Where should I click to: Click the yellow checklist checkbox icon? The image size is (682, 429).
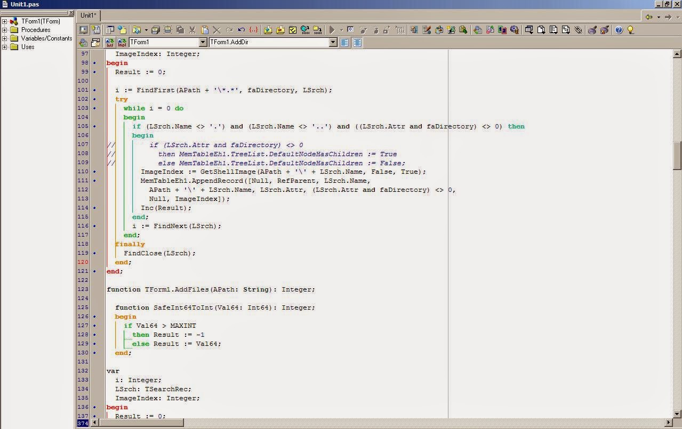tap(292, 30)
